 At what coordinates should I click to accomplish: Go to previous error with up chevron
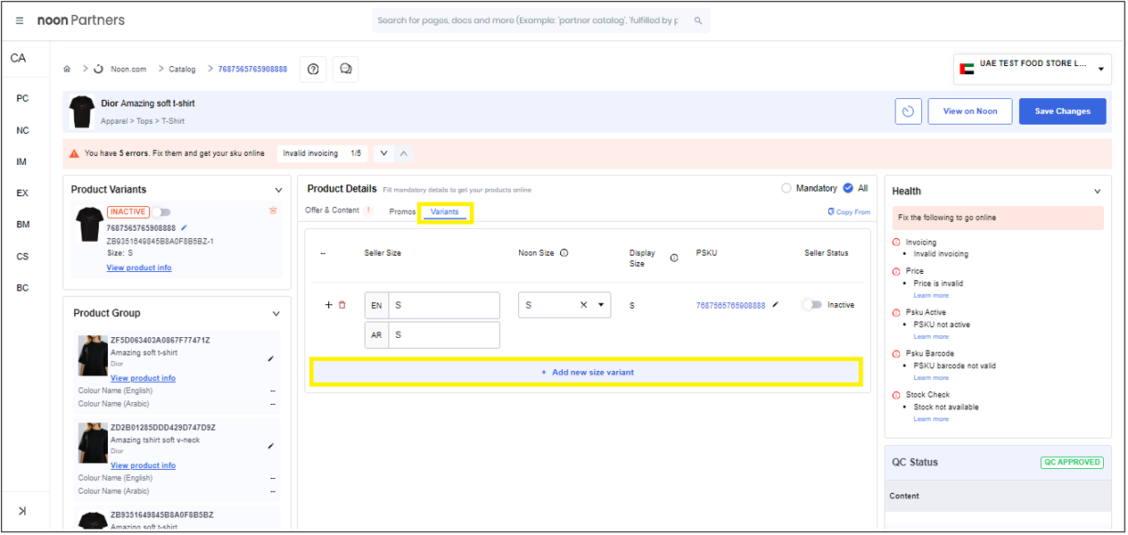404,153
